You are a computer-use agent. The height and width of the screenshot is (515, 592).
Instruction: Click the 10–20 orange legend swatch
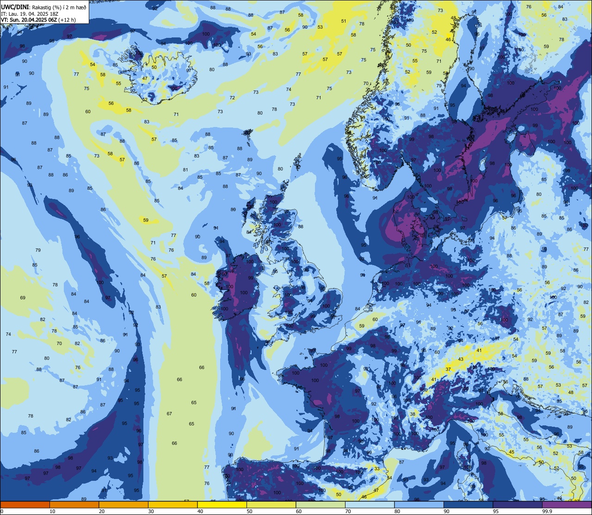click(74, 505)
